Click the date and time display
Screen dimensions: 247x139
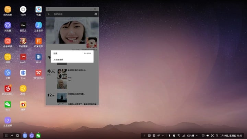tap(231, 136)
